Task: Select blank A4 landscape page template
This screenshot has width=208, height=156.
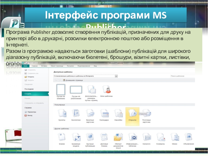Action: tap(76, 92)
